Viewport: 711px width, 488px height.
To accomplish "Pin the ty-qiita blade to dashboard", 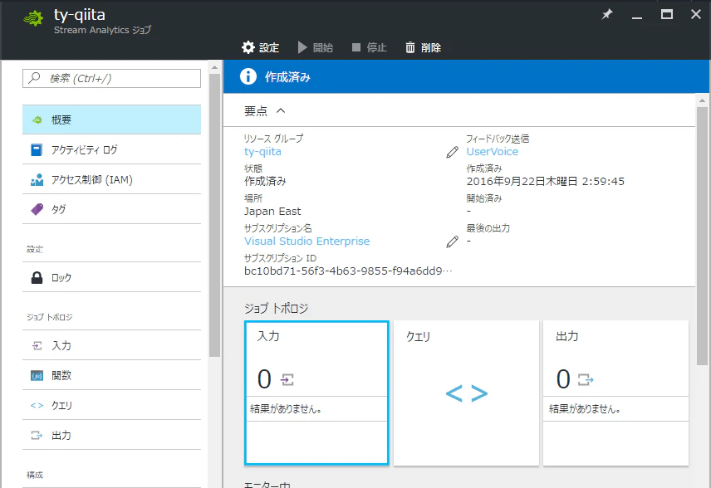I will [x=606, y=14].
